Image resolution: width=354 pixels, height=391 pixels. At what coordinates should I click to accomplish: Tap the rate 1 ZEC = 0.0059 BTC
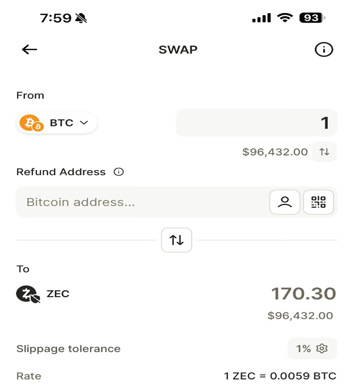point(280,376)
